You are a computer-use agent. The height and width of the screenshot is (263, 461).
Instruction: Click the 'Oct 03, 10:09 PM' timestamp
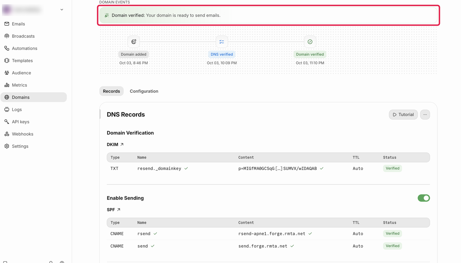pyautogui.click(x=222, y=63)
